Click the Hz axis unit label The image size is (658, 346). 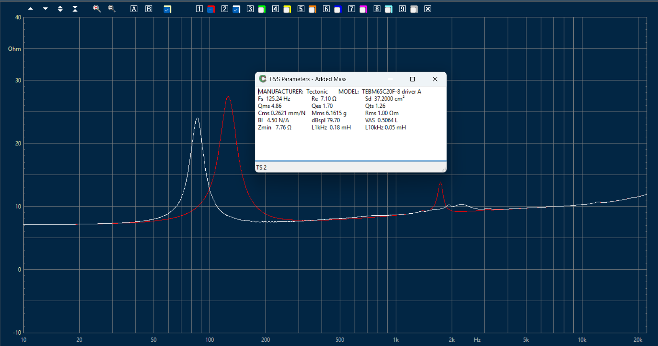tap(477, 340)
